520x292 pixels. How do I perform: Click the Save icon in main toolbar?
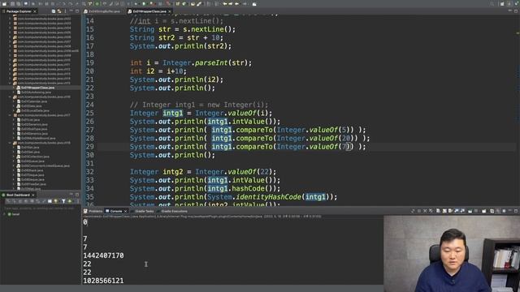point(12,3)
